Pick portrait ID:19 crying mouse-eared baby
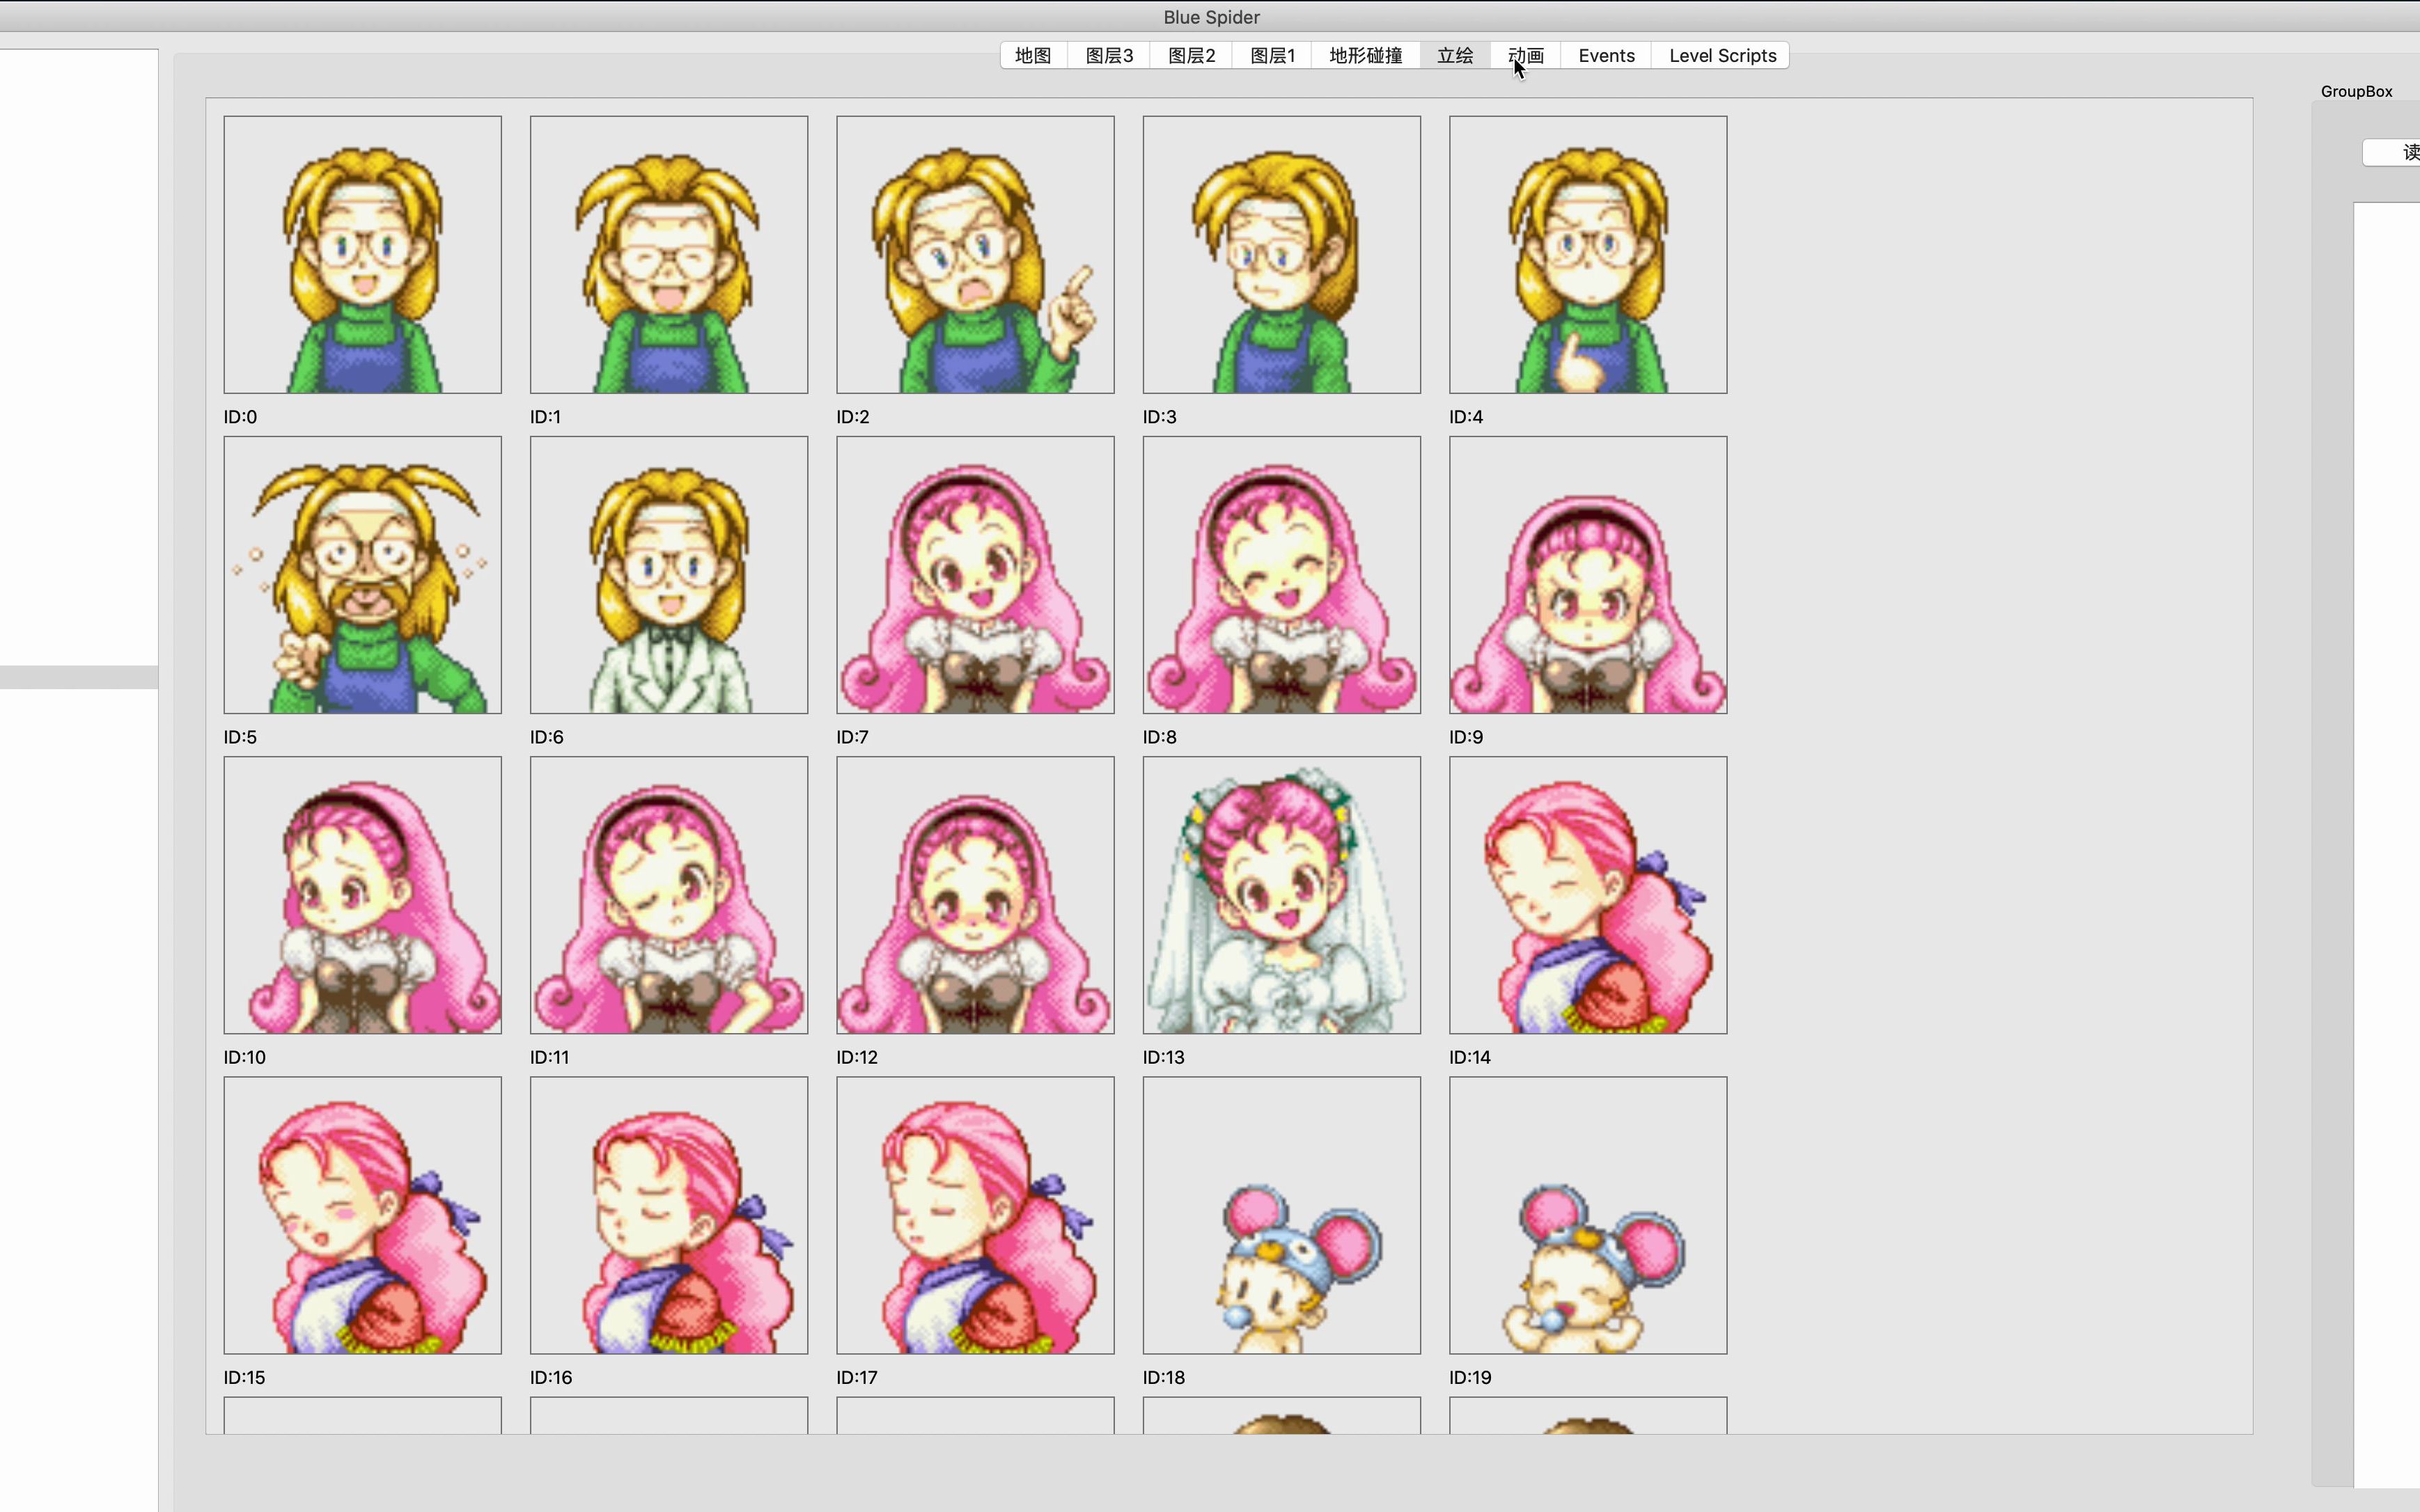This screenshot has width=2420, height=1512. pos(1588,1215)
